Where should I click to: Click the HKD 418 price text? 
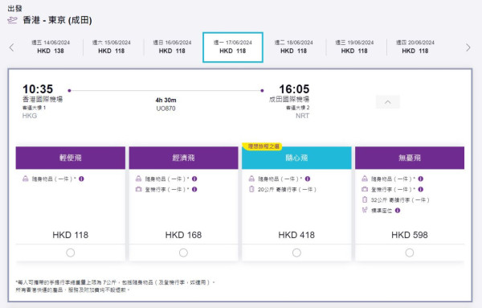296,235
